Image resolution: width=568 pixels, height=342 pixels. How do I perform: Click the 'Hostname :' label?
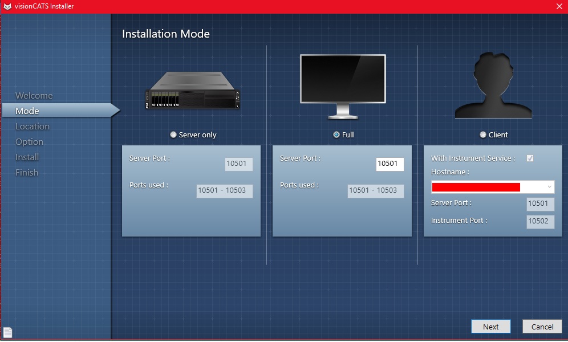tap(450, 172)
